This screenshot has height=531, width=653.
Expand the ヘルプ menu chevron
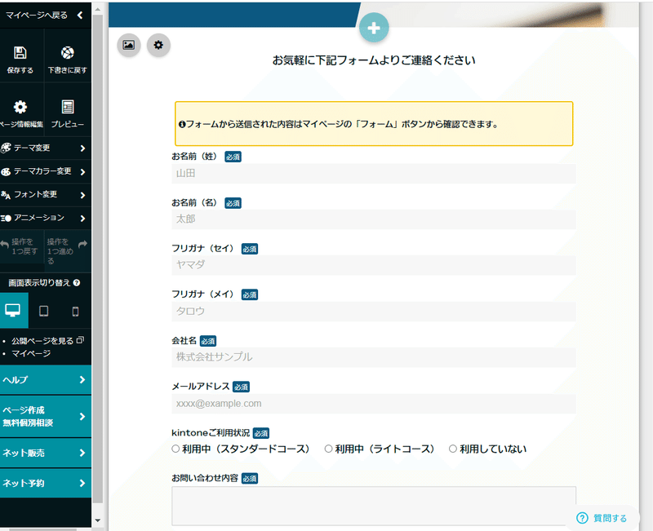coord(82,379)
